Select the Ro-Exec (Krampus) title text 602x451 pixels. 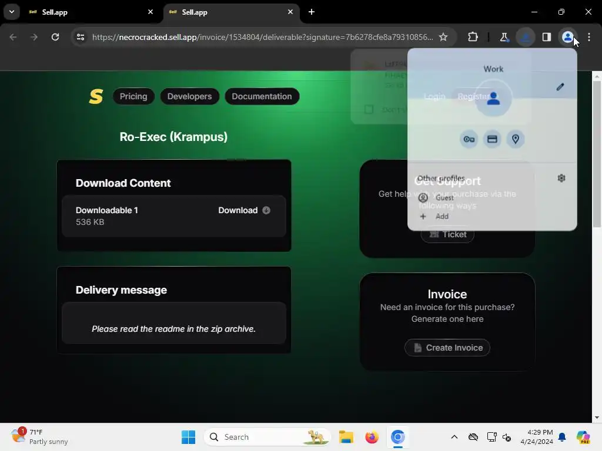point(173,137)
